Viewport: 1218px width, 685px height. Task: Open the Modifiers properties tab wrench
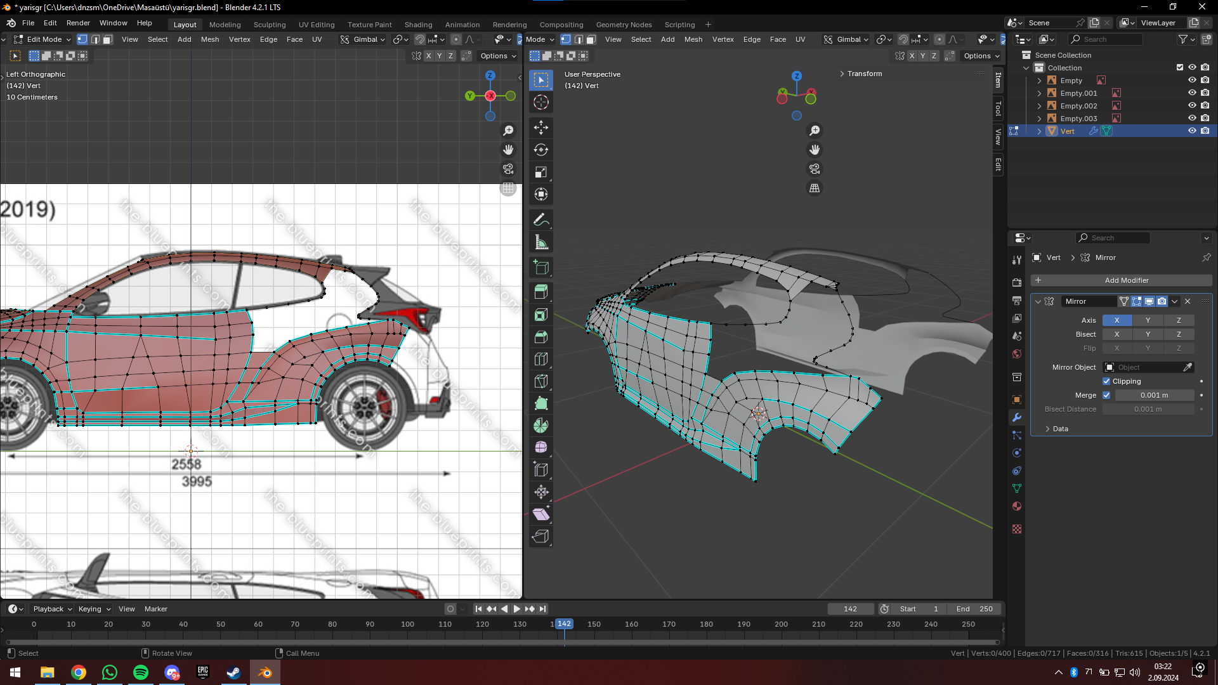click(1017, 417)
